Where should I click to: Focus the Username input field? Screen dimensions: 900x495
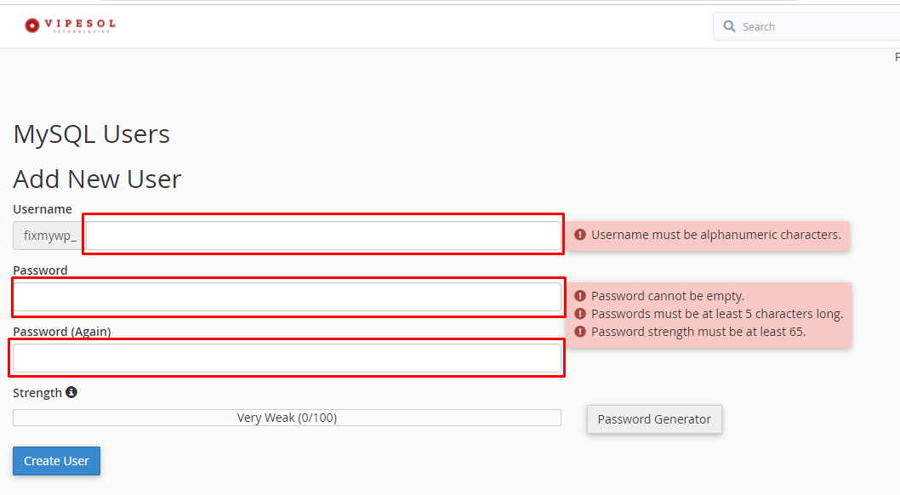[x=324, y=236]
